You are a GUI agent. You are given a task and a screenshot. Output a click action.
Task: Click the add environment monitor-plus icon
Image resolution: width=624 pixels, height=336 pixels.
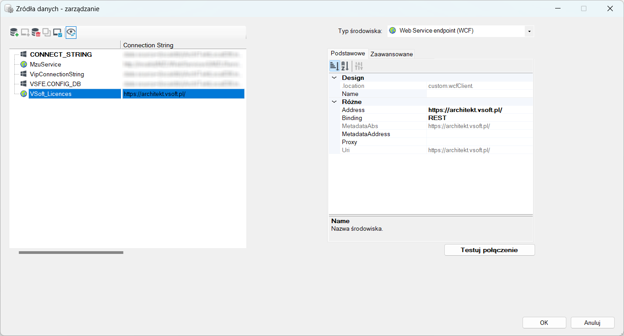coord(25,32)
